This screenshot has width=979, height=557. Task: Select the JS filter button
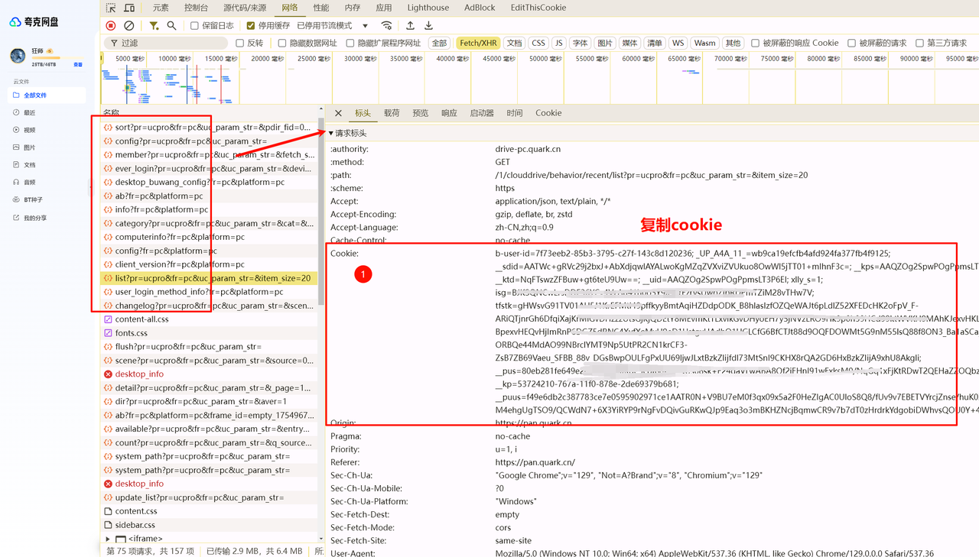click(x=558, y=44)
